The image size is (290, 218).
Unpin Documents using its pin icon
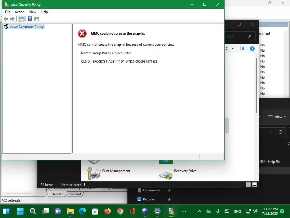(169, 190)
